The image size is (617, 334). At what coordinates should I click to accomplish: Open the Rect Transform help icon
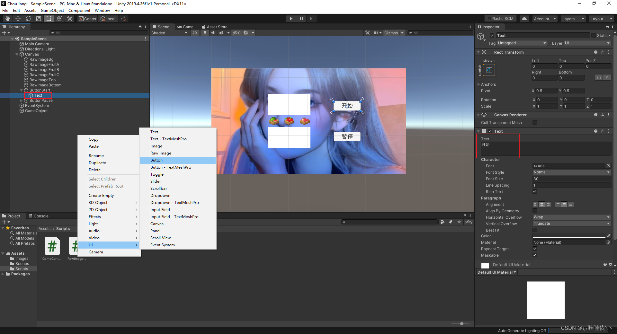(596, 52)
